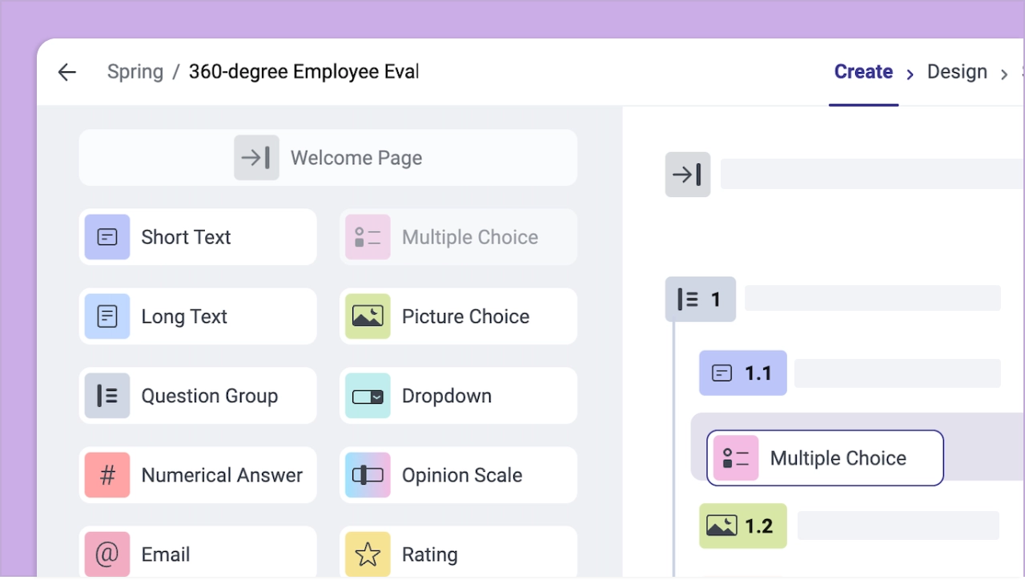This screenshot has height=580, width=1025.
Task: Switch to the Create tab
Action: pos(863,72)
